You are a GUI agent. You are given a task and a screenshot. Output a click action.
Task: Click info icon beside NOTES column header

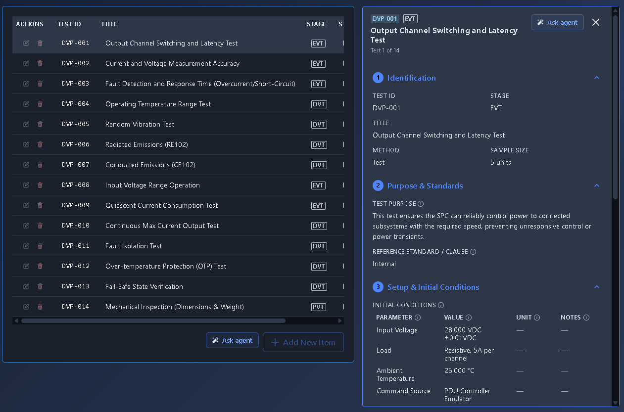coord(586,318)
